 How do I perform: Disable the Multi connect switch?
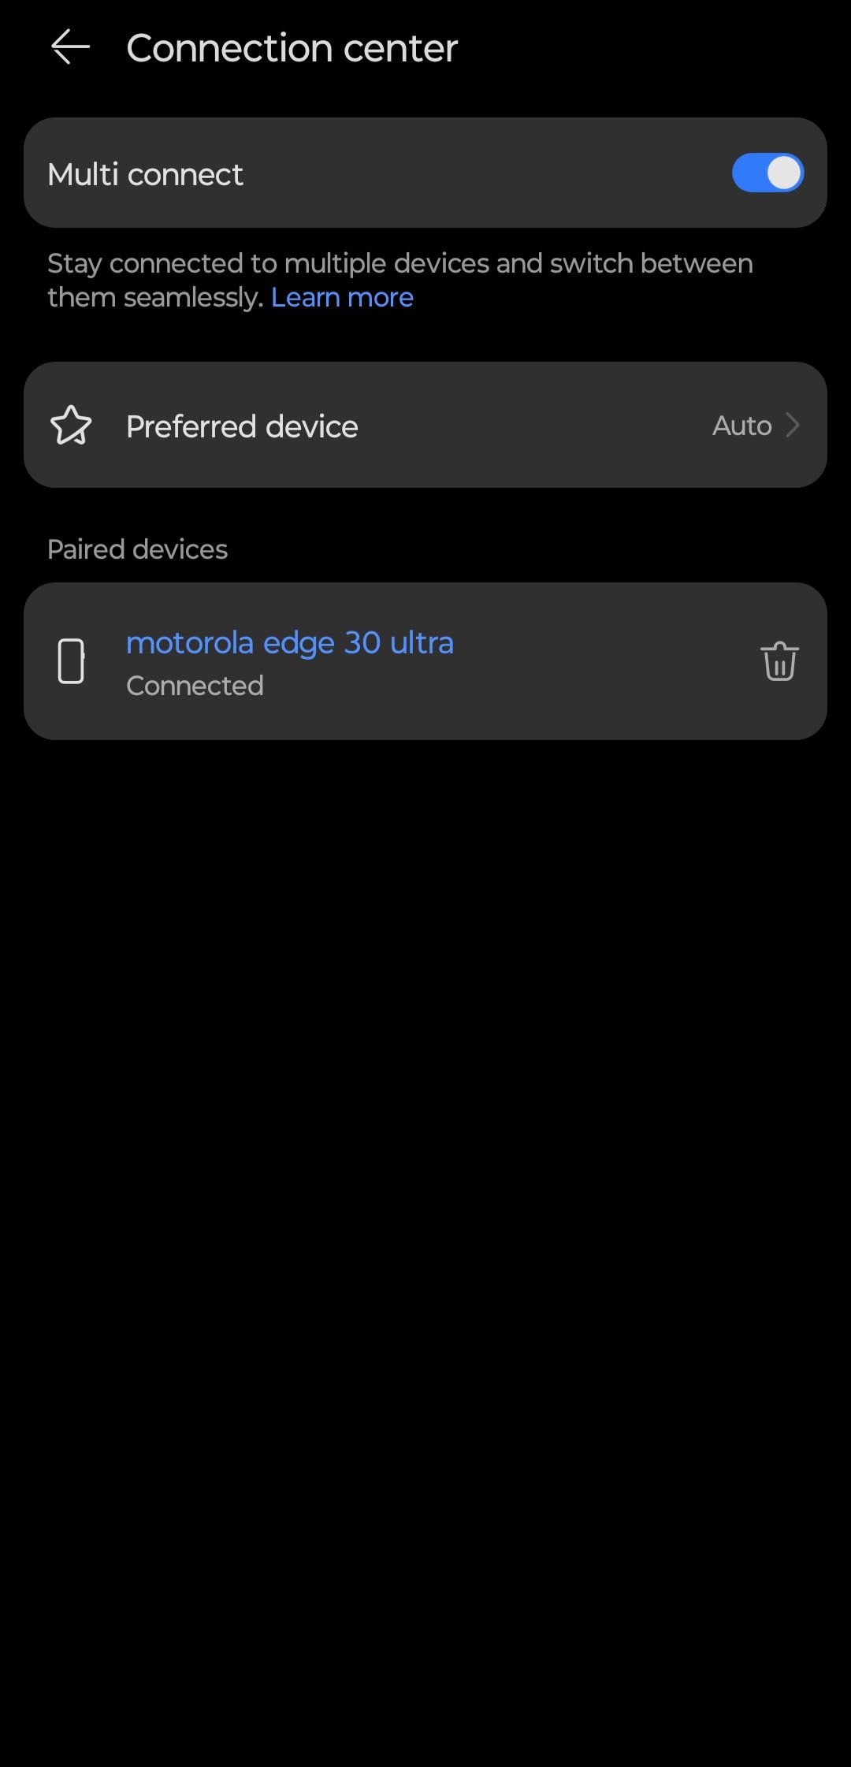click(767, 173)
